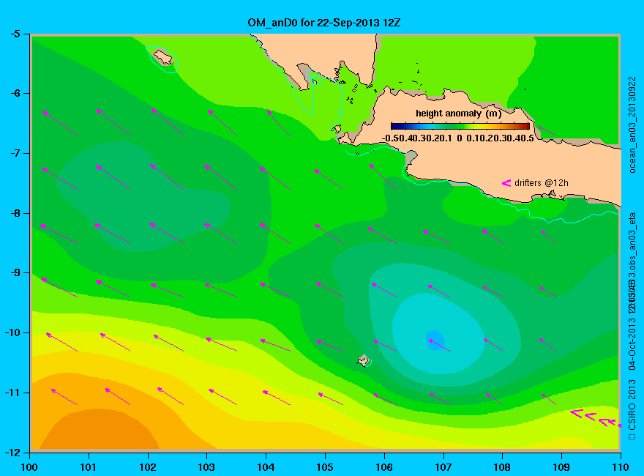Image resolution: width=644 pixels, height=476 pixels.
Task: Click the "drifters @12h" legend text
Action: (x=542, y=183)
